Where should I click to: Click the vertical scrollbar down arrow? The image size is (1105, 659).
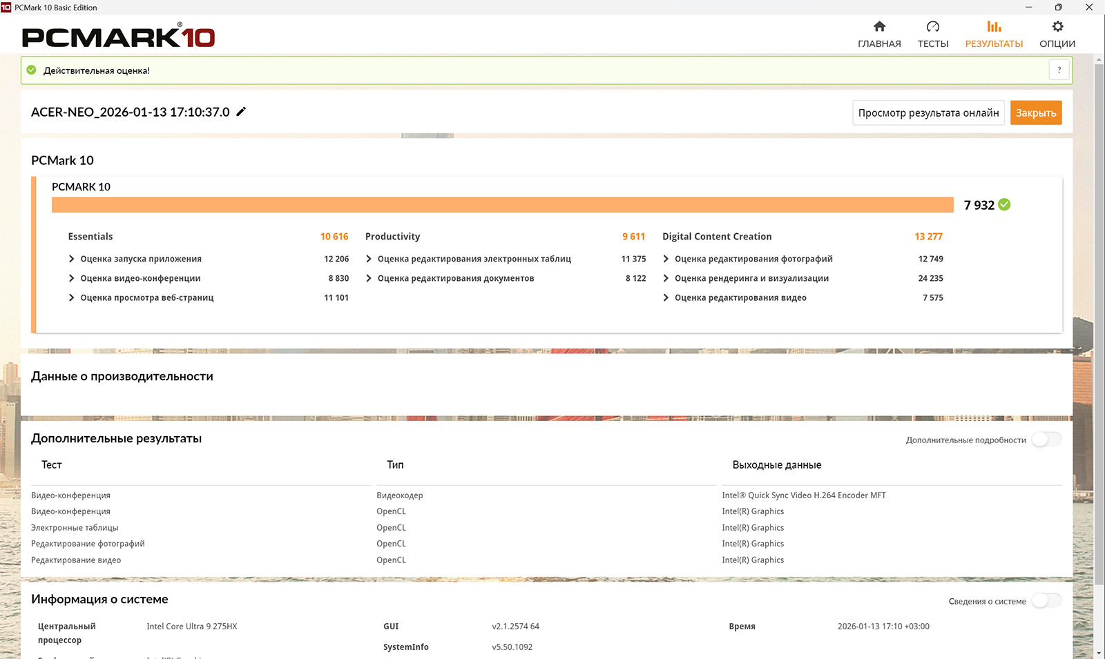point(1099,652)
